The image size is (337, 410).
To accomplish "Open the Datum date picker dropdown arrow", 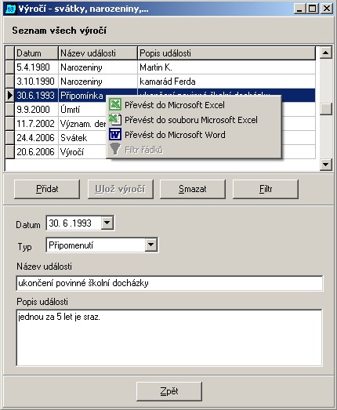I will (107, 223).
